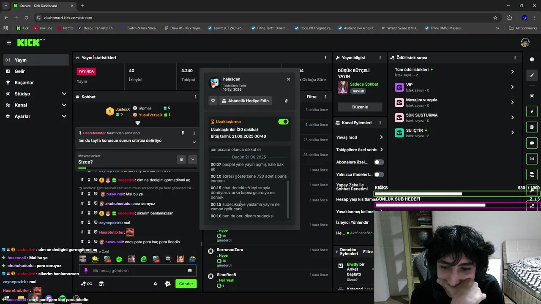Toggle the Uzaklaştırma timeout switch off
541x304 pixels.
point(283,122)
